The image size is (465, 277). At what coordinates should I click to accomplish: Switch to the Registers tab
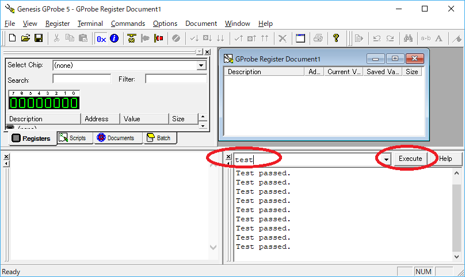click(x=33, y=138)
